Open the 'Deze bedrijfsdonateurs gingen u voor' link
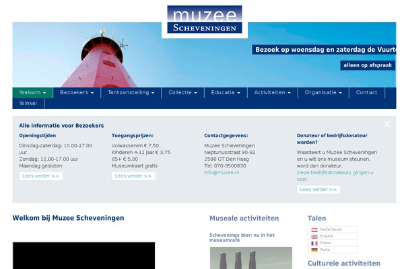Image resolution: width=404 pixels, height=269 pixels. (x=335, y=176)
